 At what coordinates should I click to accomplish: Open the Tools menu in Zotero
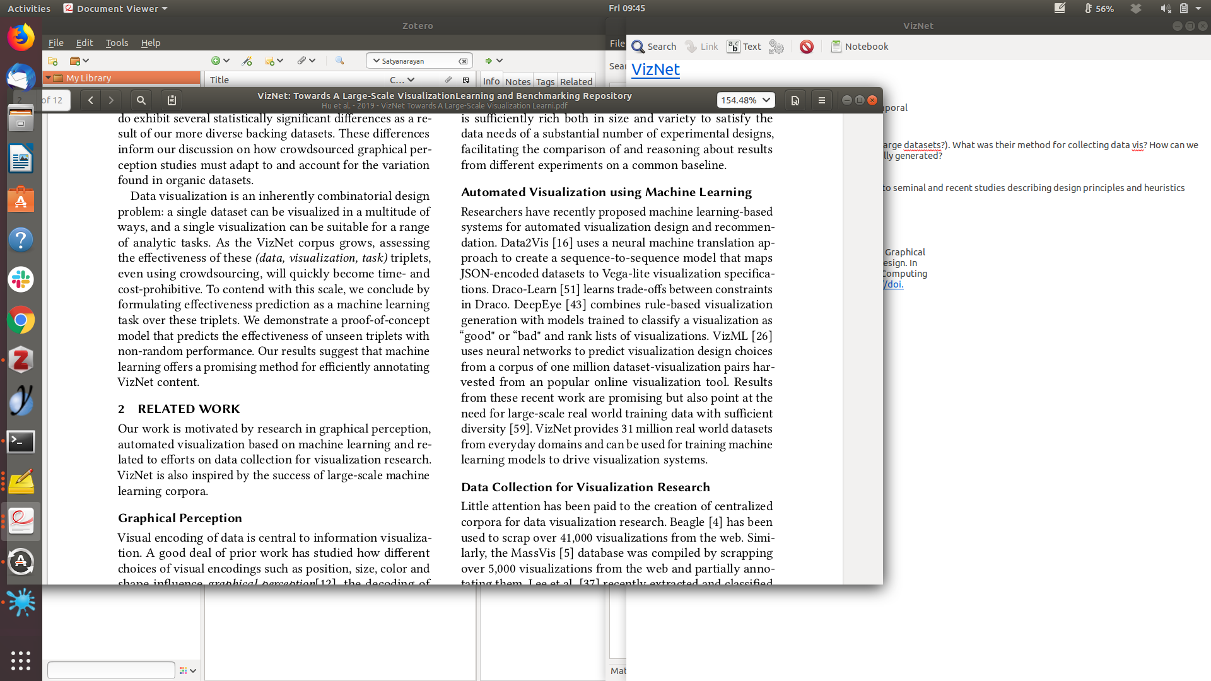117,43
